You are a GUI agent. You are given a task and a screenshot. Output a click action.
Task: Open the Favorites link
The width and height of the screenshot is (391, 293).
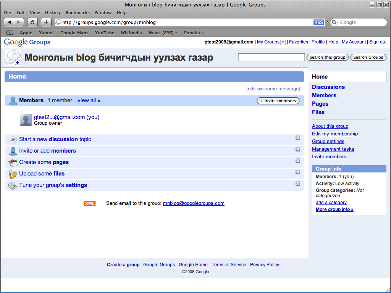pos(299,42)
